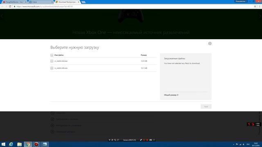Open the Windows Start menu
Image resolution: width=262 pixels, height=147 pixels.
3,144
